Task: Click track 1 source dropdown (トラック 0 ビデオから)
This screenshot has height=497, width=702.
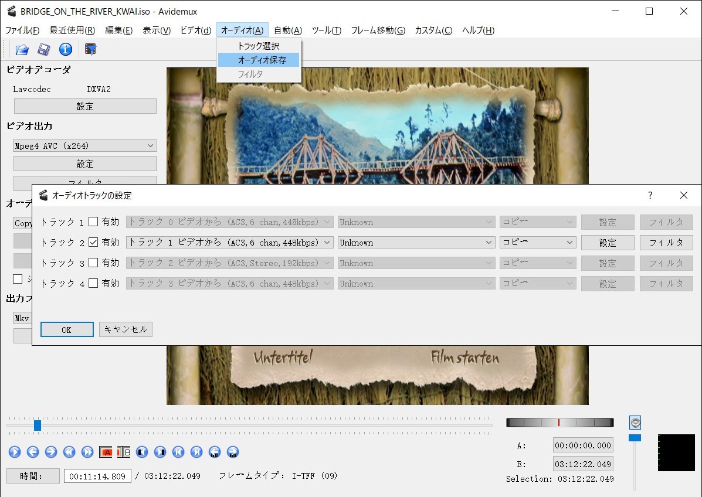Action: pyautogui.click(x=230, y=222)
